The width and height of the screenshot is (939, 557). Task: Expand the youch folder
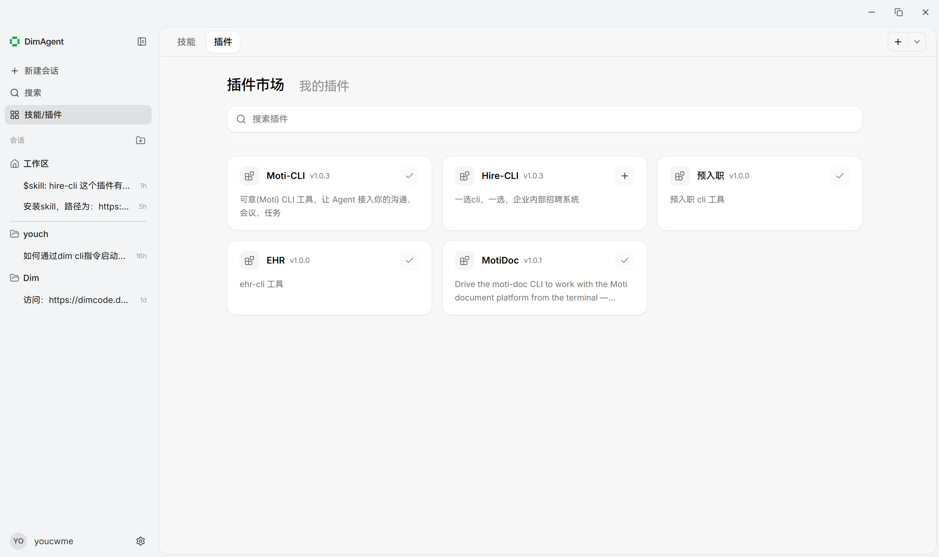pyautogui.click(x=78, y=234)
